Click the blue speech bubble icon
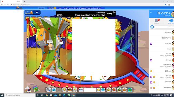Screen dimensions: 174x97 (103, 90)
